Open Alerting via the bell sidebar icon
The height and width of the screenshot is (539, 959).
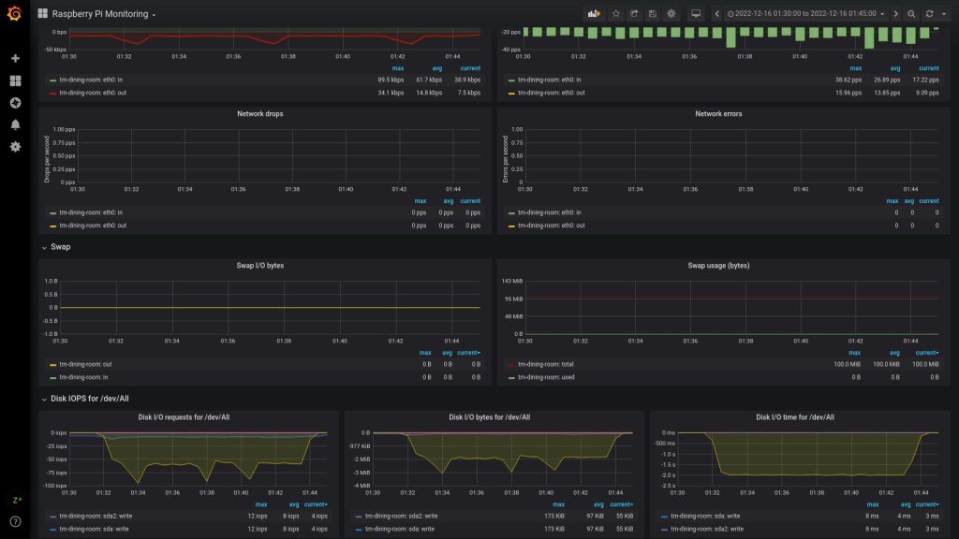(x=15, y=124)
